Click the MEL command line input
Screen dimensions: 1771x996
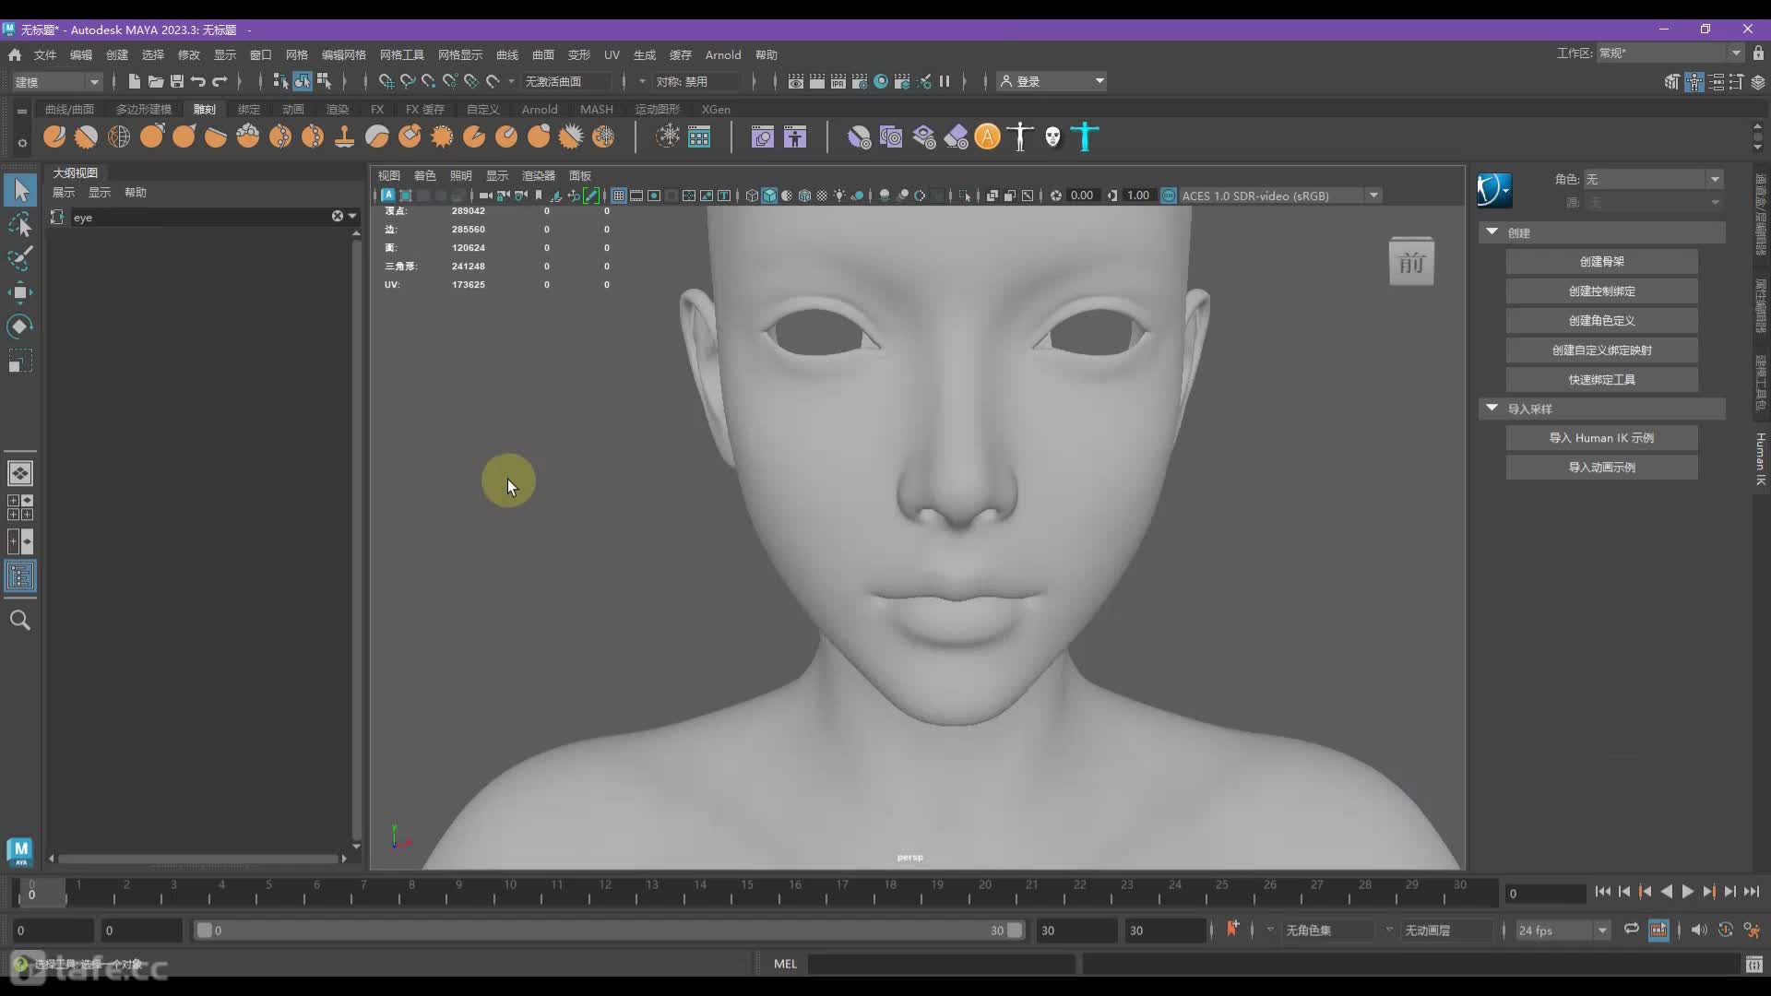[x=941, y=965]
